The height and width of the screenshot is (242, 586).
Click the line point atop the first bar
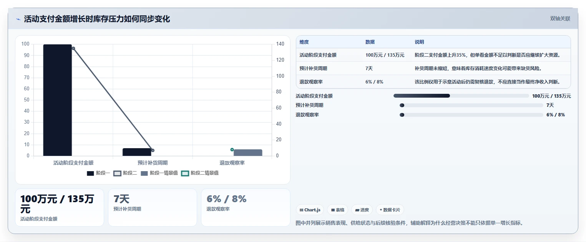tap(73, 48)
